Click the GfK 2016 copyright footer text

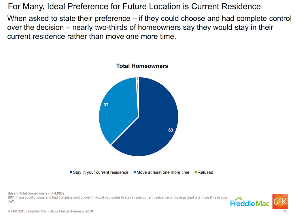point(50,212)
